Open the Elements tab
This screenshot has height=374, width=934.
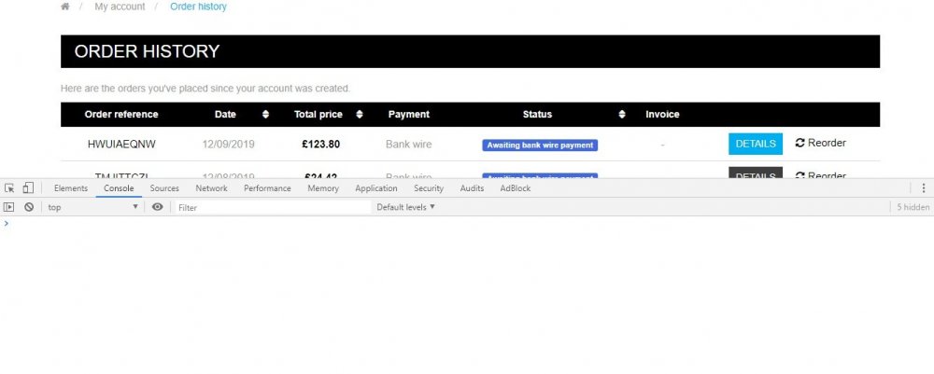tap(71, 187)
